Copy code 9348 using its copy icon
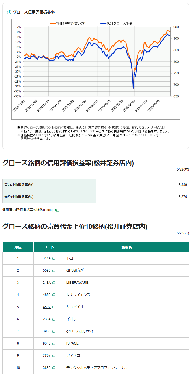This screenshot has width=189, height=376. point(54,343)
